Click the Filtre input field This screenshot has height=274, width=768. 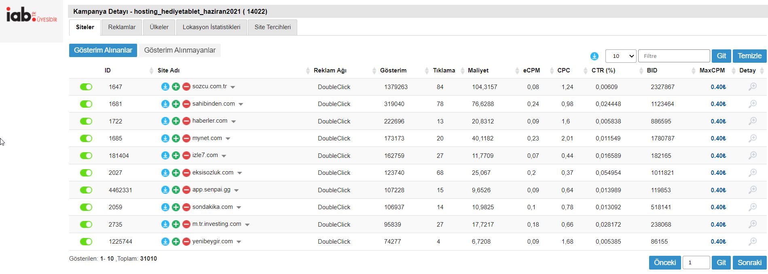[674, 56]
